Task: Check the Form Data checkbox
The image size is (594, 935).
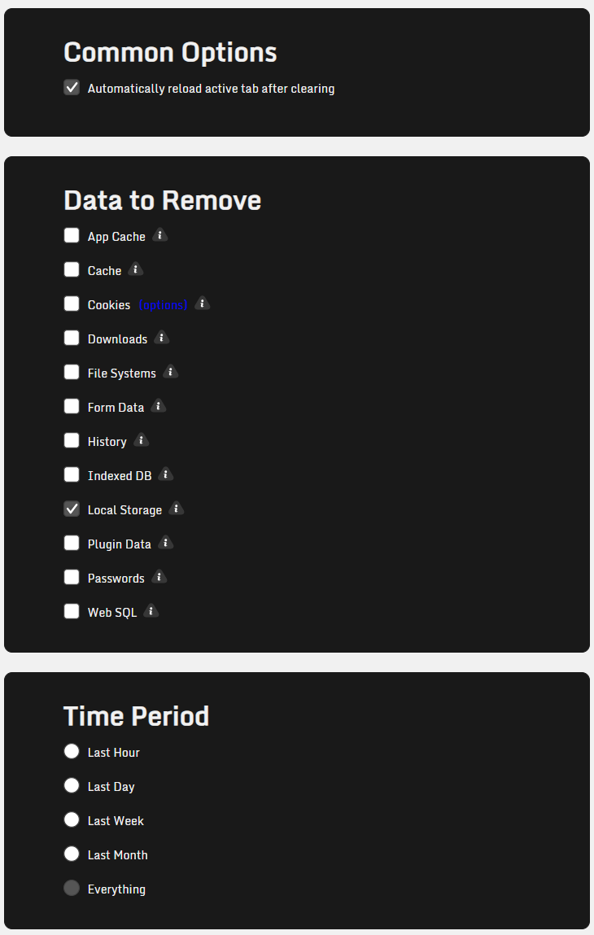Action: point(72,406)
